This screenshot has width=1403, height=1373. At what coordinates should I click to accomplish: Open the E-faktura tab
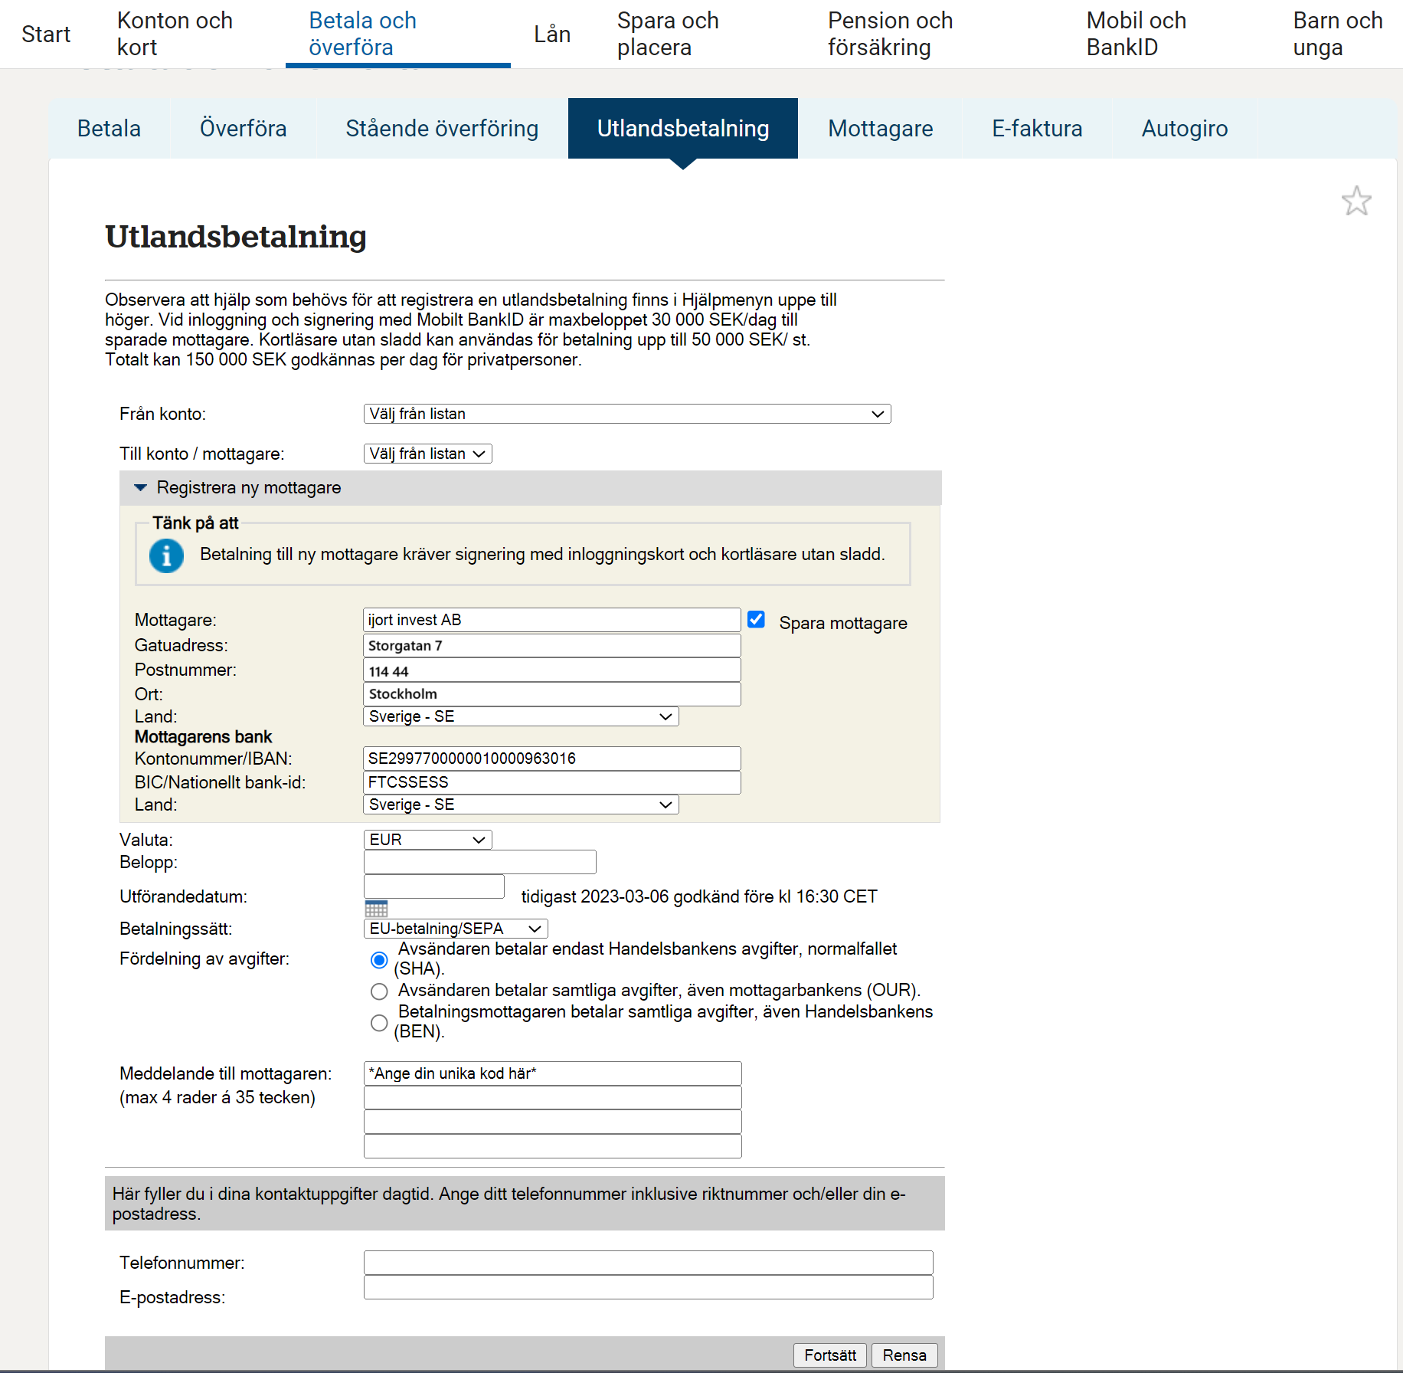(x=1037, y=129)
